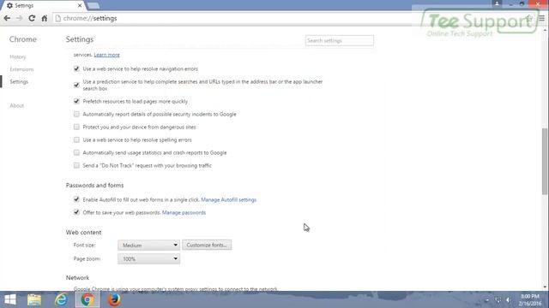The height and width of the screenshot is (308, 549).
Task: Select Settings in the sidebar
Action: point(19,82)
